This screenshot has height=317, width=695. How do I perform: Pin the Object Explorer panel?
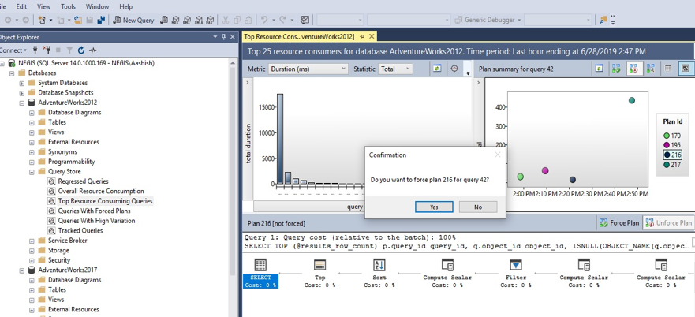[x=223, y=37]
